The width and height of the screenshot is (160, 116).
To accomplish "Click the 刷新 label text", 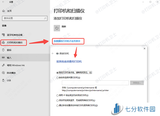I will click(x=64, y=27).
